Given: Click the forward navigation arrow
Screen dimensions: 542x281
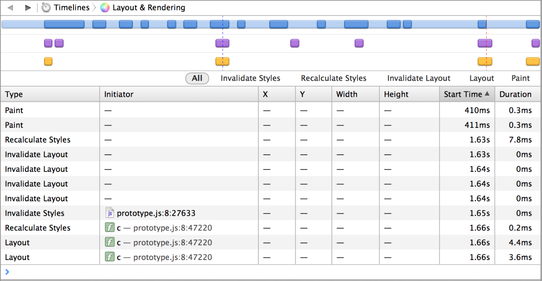Looking at the screenshot, I should point(28,8).
